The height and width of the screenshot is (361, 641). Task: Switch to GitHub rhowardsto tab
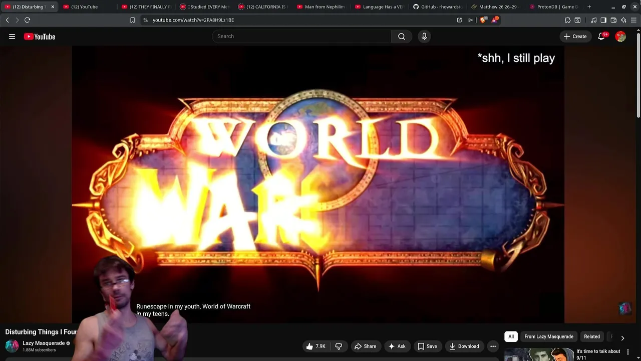(438, 7)
